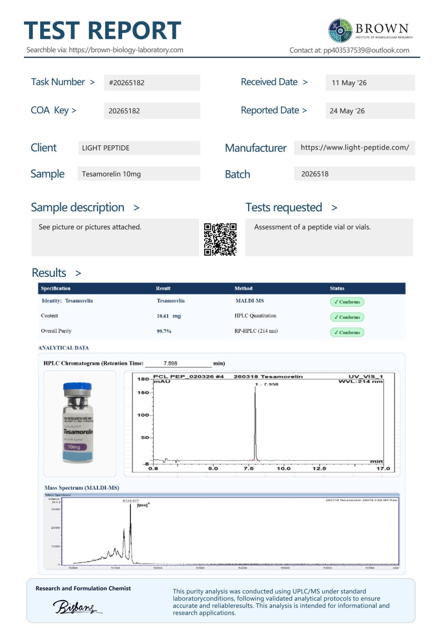Select the COA Key field 20265182
The height and width of the screenshot is (628, 444).
pos(152,111)
